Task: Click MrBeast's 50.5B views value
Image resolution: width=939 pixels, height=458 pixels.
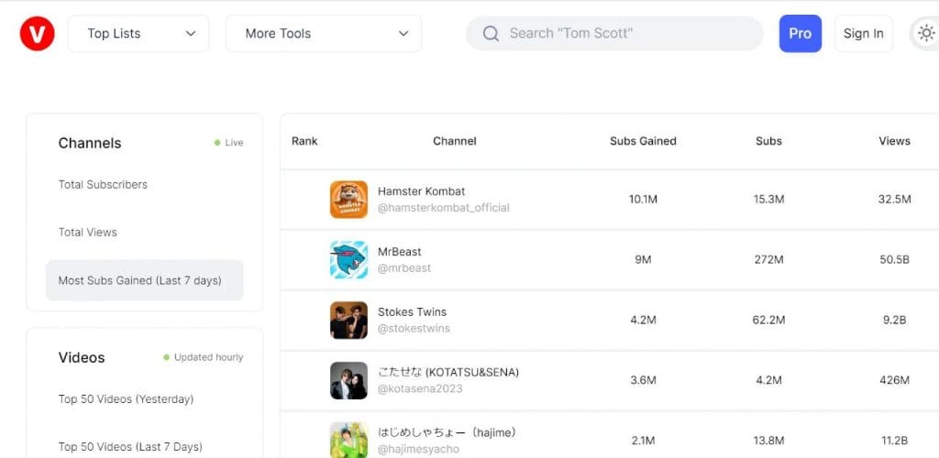Action: pyautogui.click(x=895, y=260)
